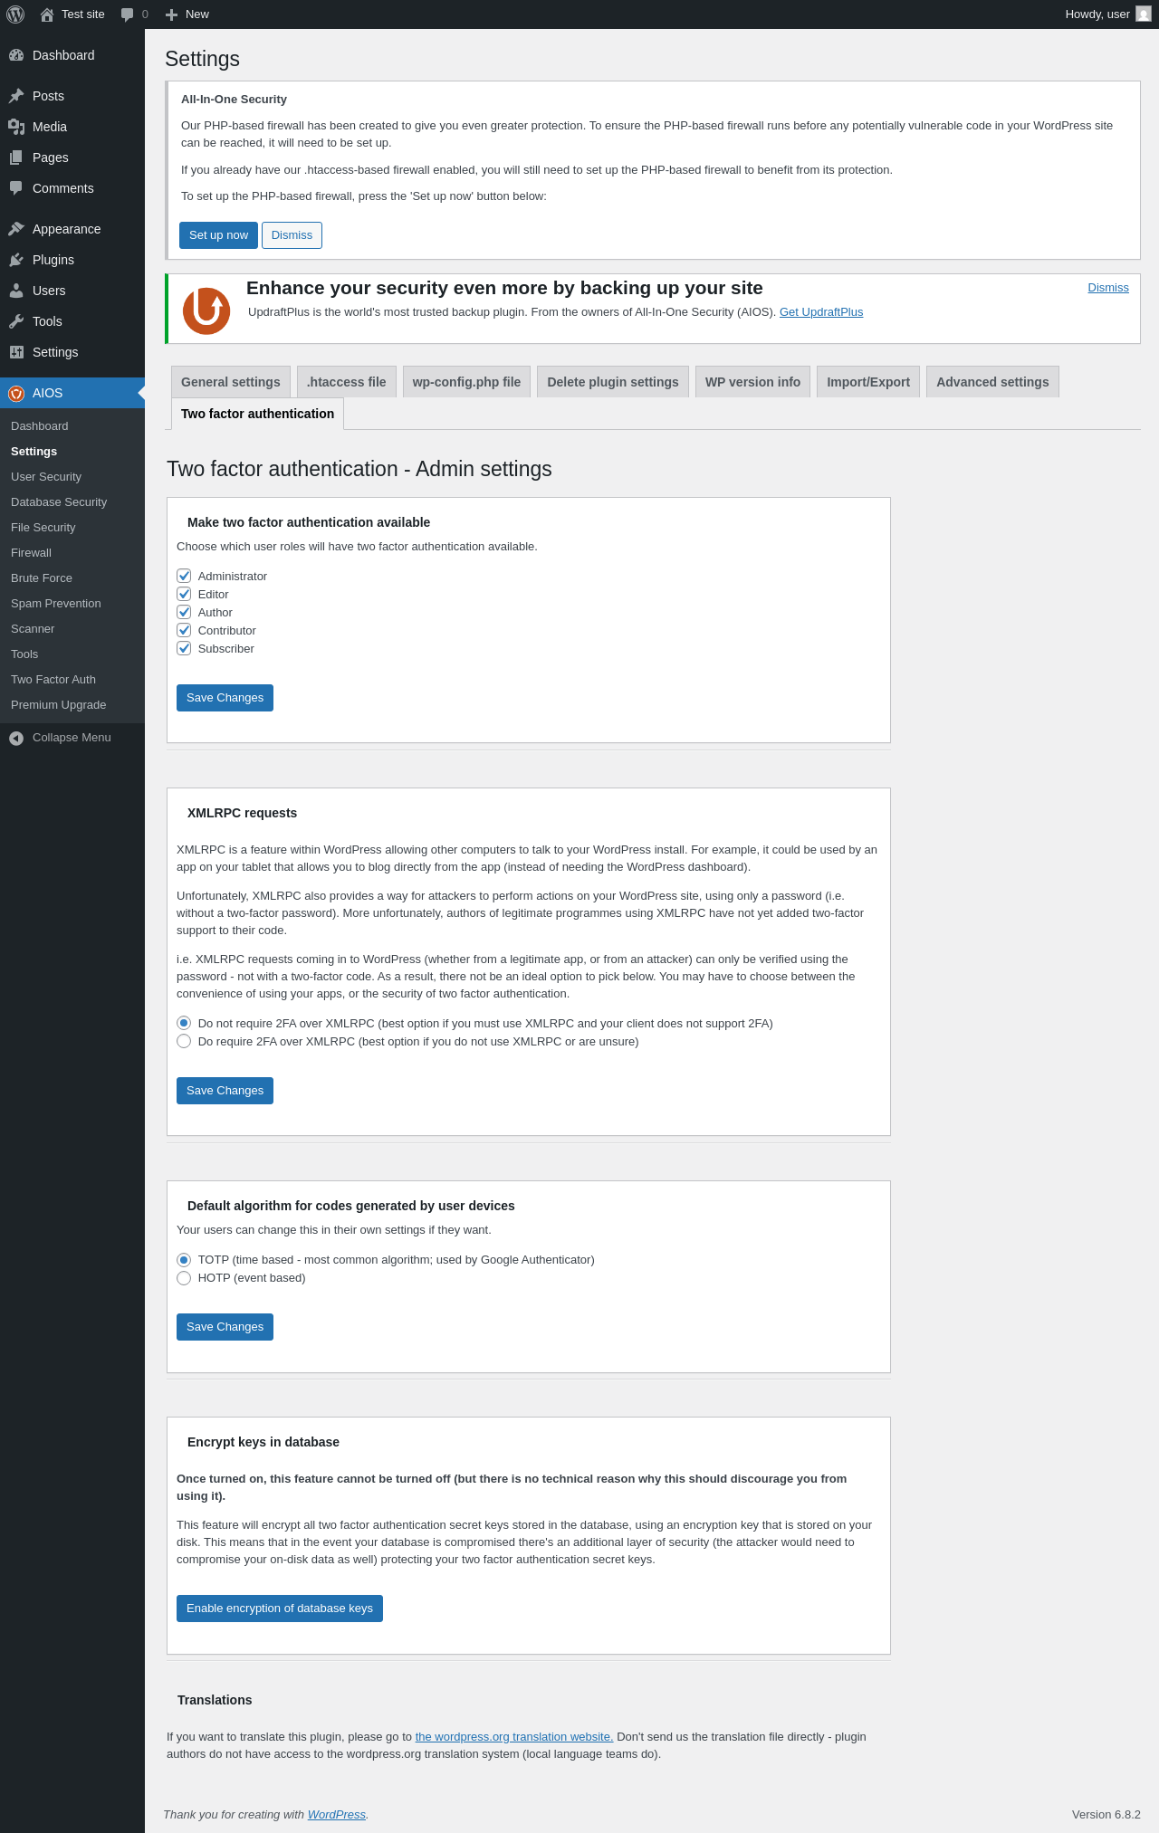Screen dimensions: 1159x1833
Task: Click the WordPress link in footer
Action: [x=337, y=1815]
